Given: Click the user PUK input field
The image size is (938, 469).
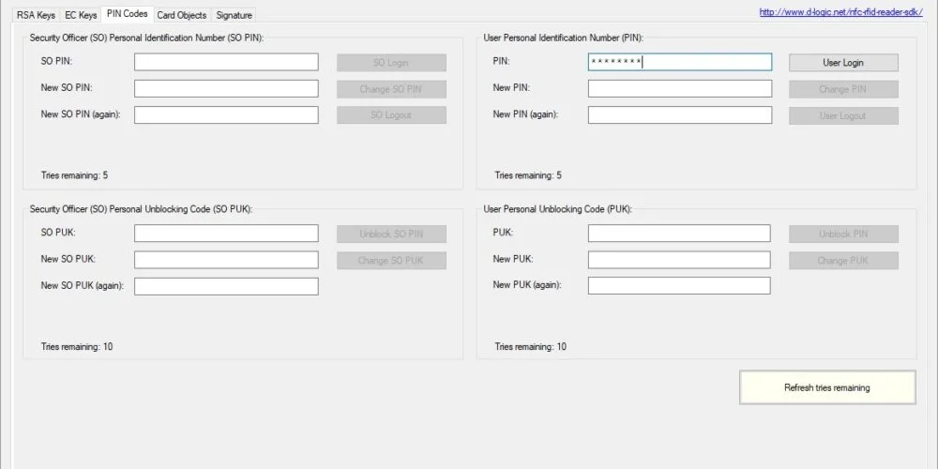Looking at the screenshot, I should [x=679, y=234].
